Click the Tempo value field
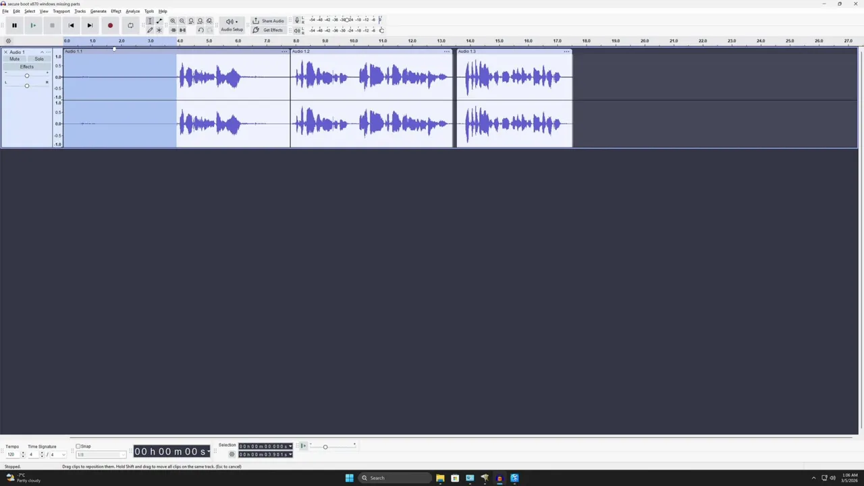Viewport: 864px width, 486px height. [13, 454]
